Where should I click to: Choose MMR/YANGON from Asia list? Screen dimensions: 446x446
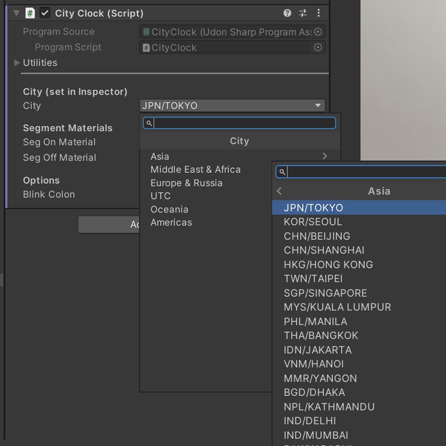(359, 379)
